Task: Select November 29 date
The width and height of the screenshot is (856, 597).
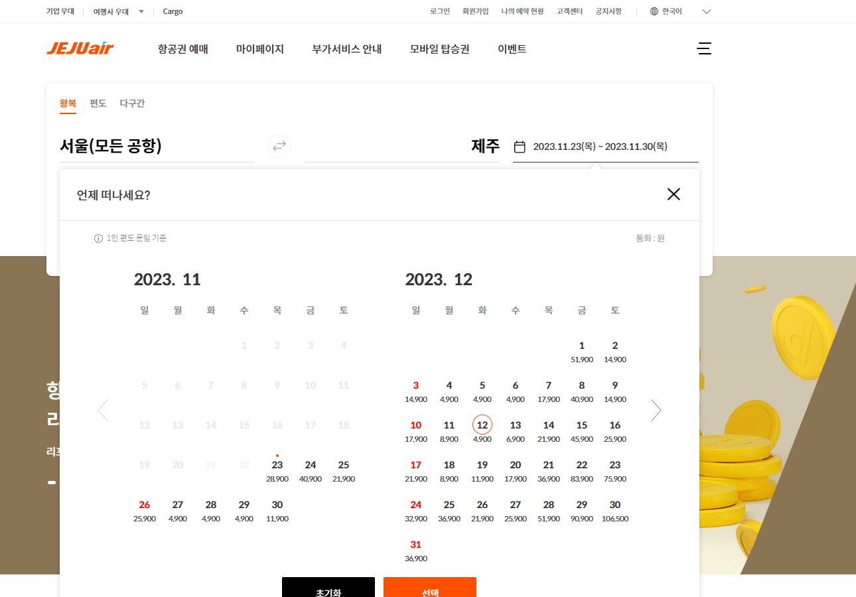Action: tap(244, 511)
